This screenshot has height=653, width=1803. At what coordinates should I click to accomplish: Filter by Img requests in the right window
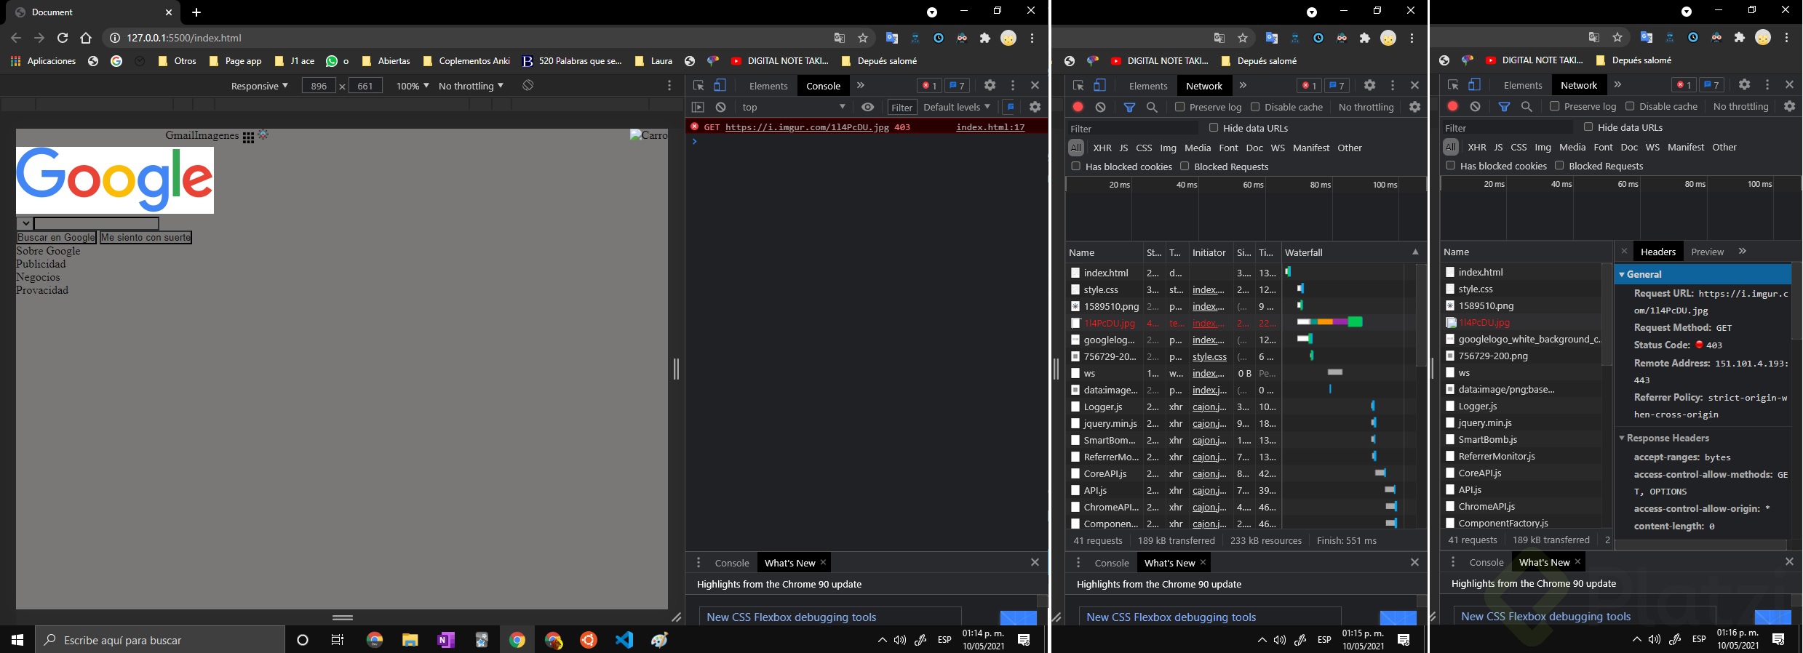pyautogui.click(x=1543, y=147)
